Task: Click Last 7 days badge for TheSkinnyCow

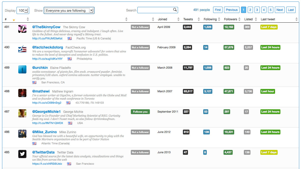Action: [269, 27]
